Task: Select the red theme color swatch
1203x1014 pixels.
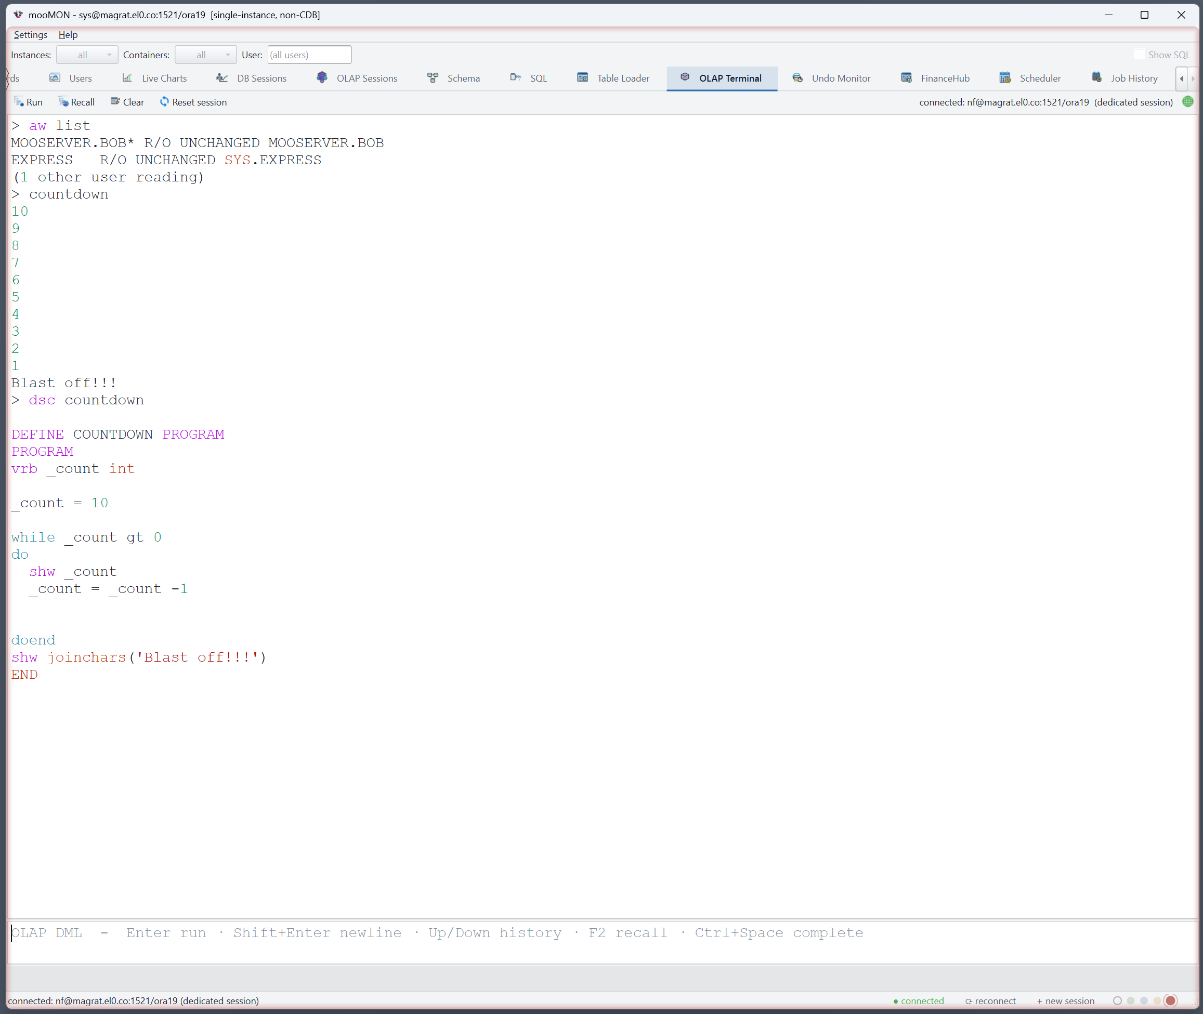Action: pos(1170,1001)
